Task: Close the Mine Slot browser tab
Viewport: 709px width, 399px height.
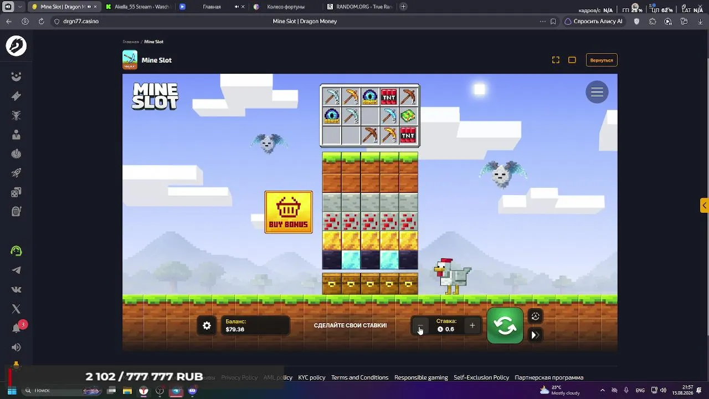Action: (x=95, y=7)
